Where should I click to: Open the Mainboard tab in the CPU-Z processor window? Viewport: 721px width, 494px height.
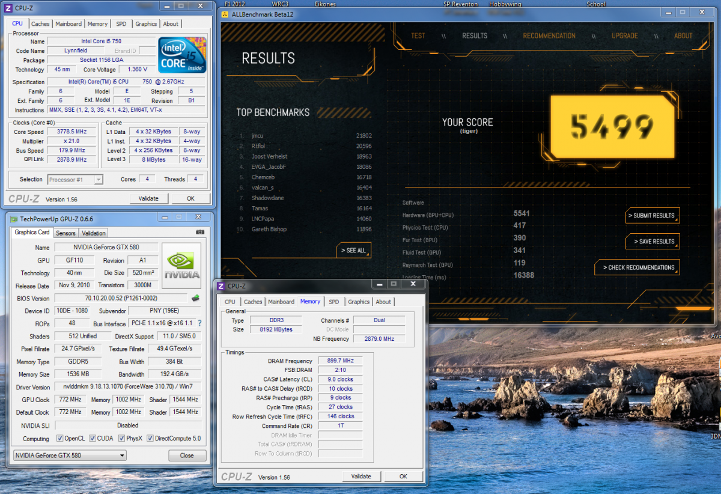click(x=68, y=24)
